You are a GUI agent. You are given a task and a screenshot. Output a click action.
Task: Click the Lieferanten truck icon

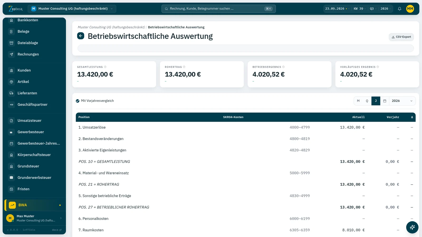click(11, 93)
